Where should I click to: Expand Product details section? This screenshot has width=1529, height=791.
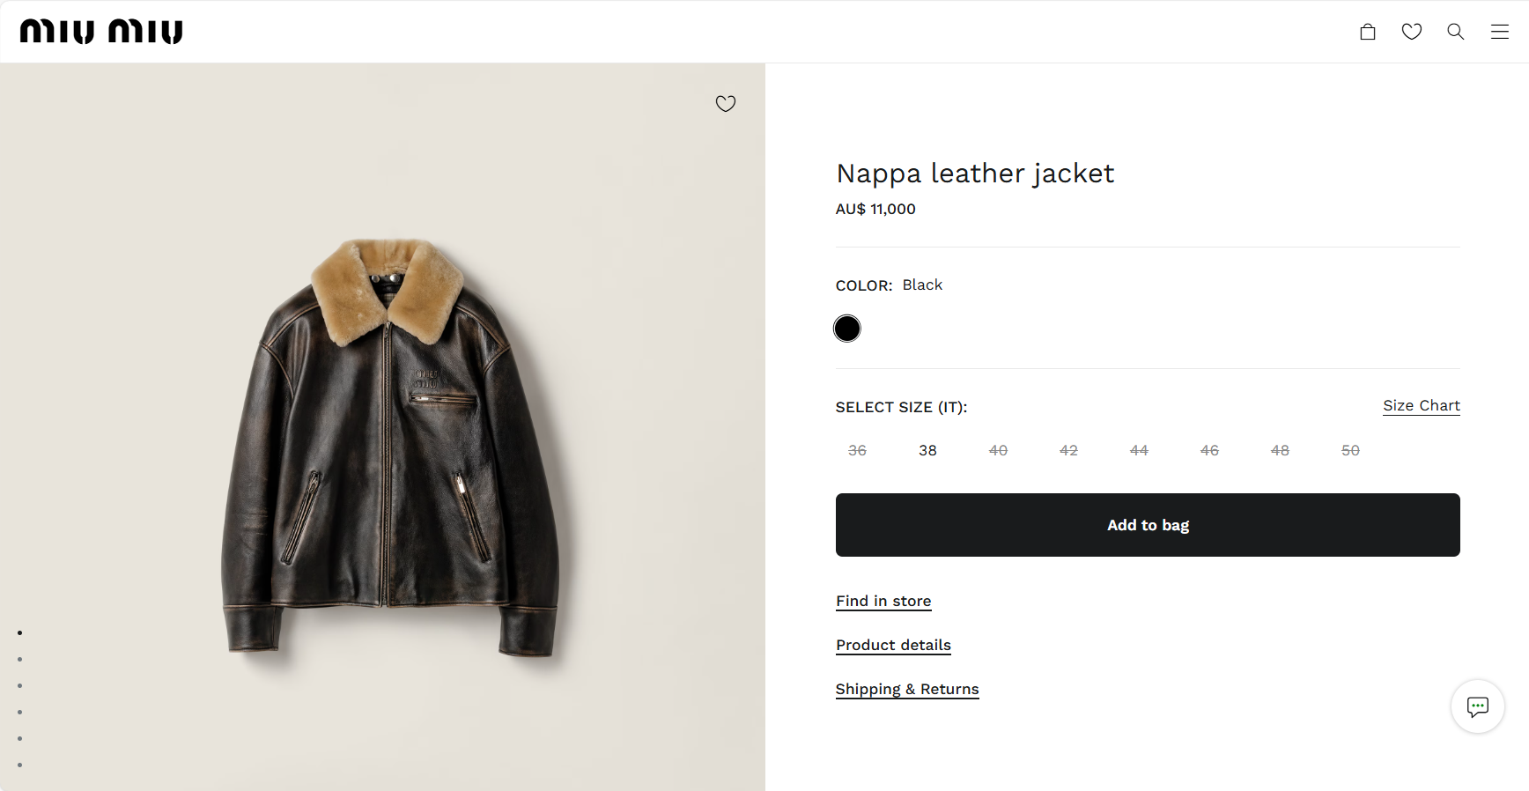[x=893, y=645]
